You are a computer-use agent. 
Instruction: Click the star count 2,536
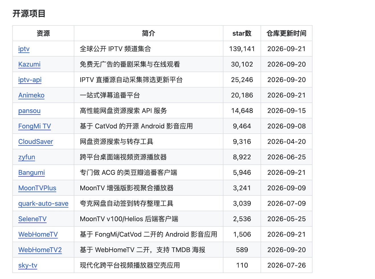pyautogui.click(x=242, y=219)
